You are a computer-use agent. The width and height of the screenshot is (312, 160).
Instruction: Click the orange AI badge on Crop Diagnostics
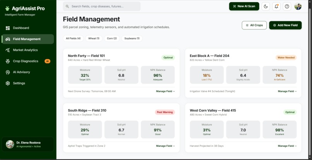tap(47, 61)
